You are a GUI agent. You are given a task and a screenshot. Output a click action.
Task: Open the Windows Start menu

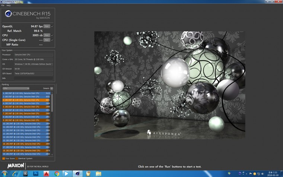(x=4, y=174)
